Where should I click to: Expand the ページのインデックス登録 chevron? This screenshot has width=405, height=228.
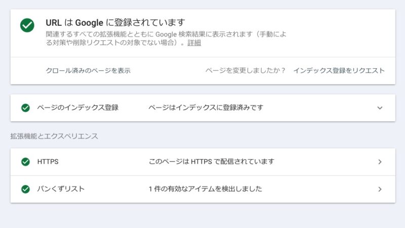click(x=380, y=108)
